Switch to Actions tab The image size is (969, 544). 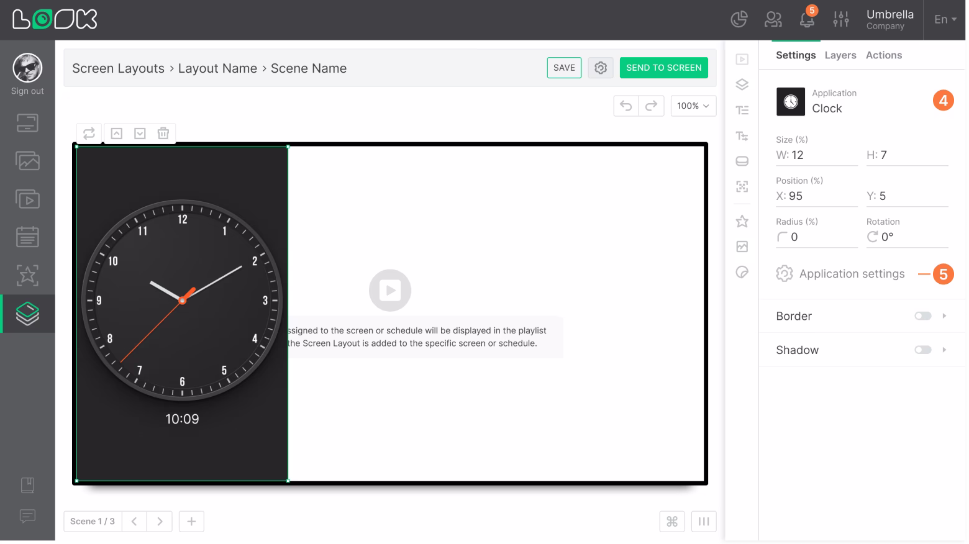tap(884, 55)
